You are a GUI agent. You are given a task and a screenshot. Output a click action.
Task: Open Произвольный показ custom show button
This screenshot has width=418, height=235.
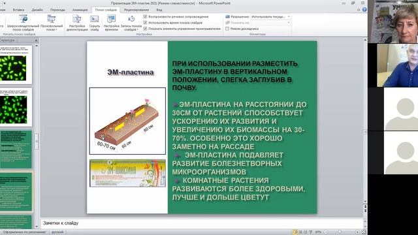pyautogui.click(x=52, y=23)
